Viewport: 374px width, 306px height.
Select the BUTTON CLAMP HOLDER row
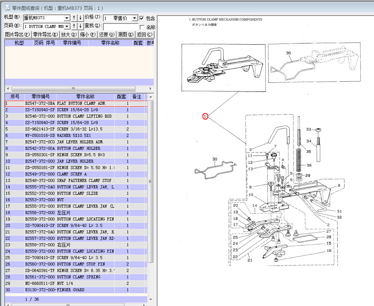(79, 148)
